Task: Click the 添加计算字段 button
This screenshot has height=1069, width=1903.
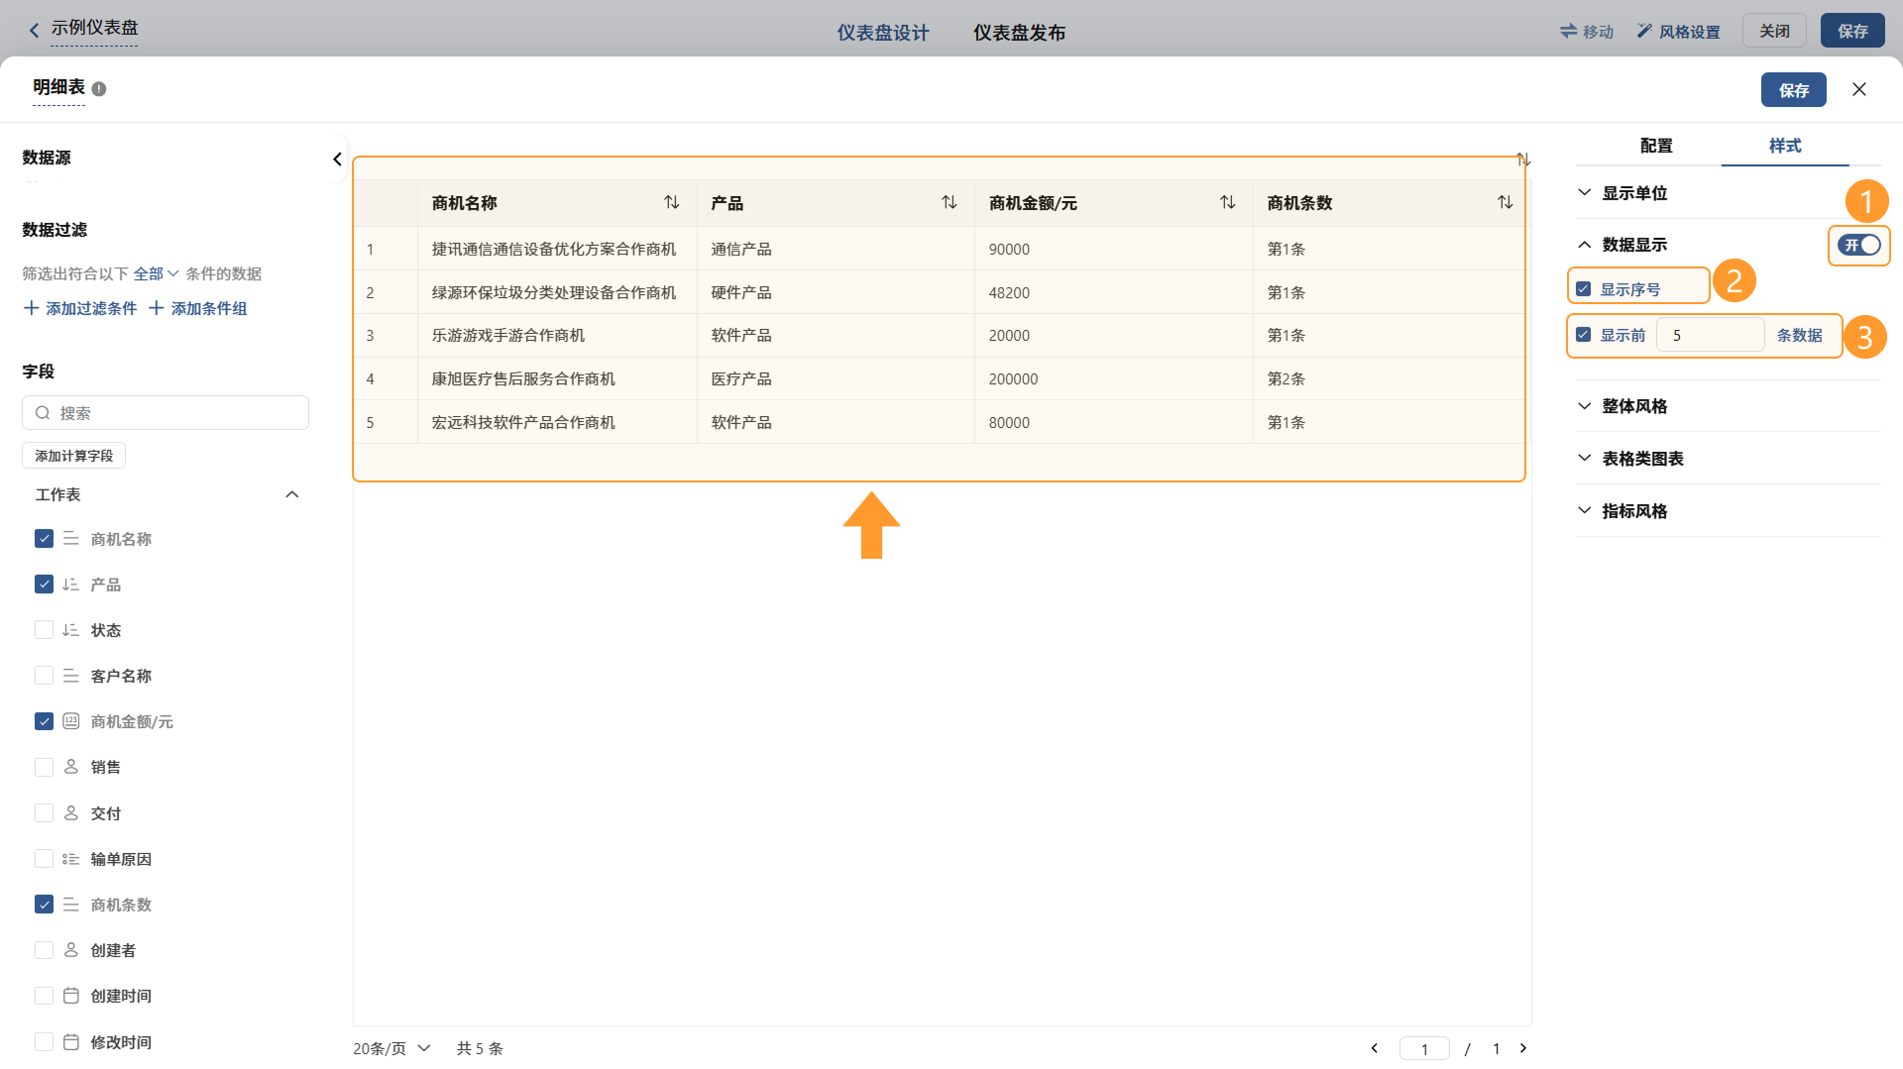Action: 74,456
